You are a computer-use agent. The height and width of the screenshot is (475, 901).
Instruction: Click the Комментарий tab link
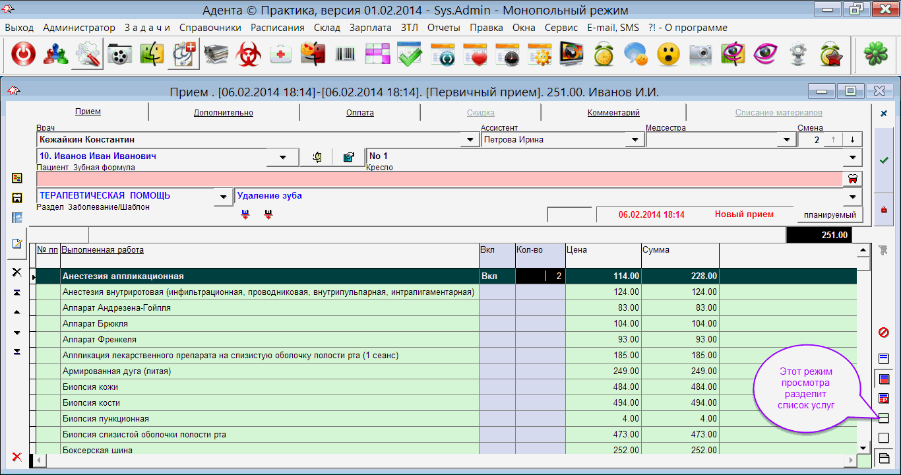pos(613,113)
